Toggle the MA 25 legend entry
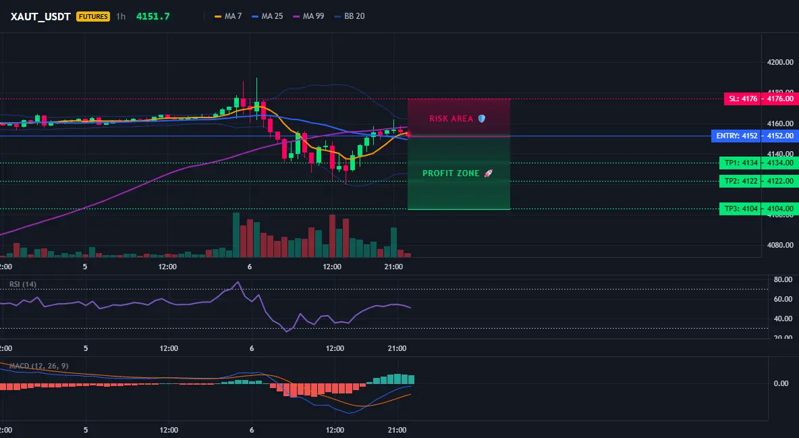799x438 pixels. click(x=267, y=16)
